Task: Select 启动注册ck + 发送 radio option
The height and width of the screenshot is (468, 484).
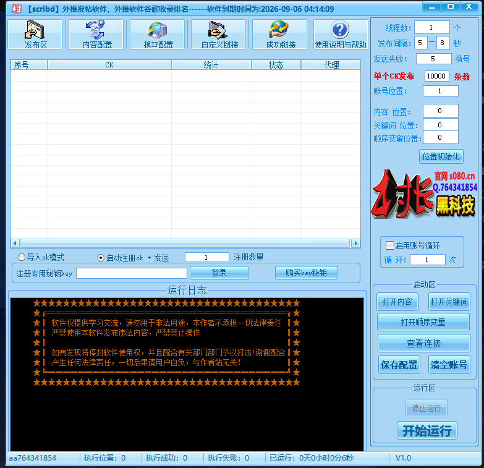Action: point(101,257)
